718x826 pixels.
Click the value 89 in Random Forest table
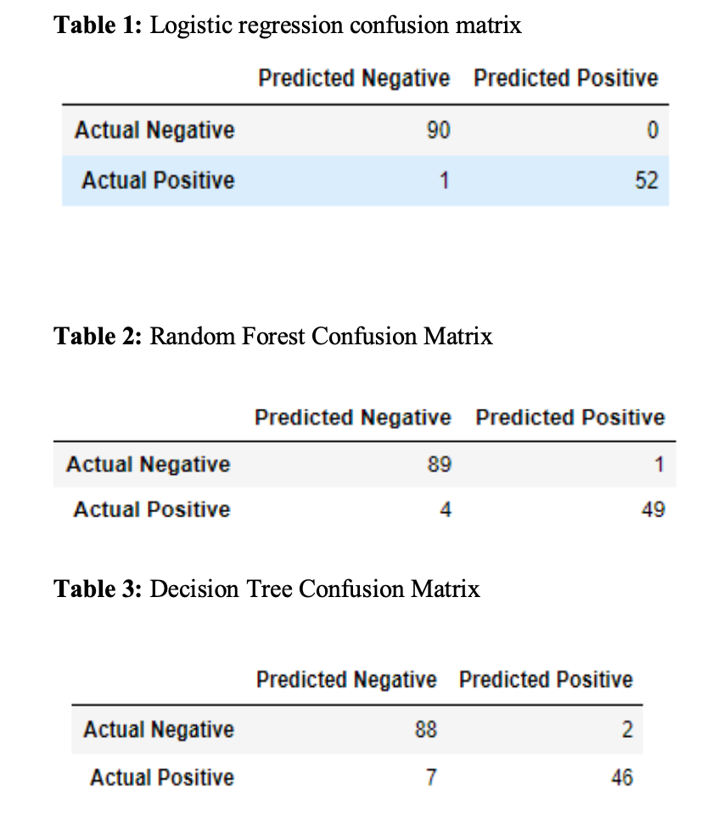click(439, 464)
